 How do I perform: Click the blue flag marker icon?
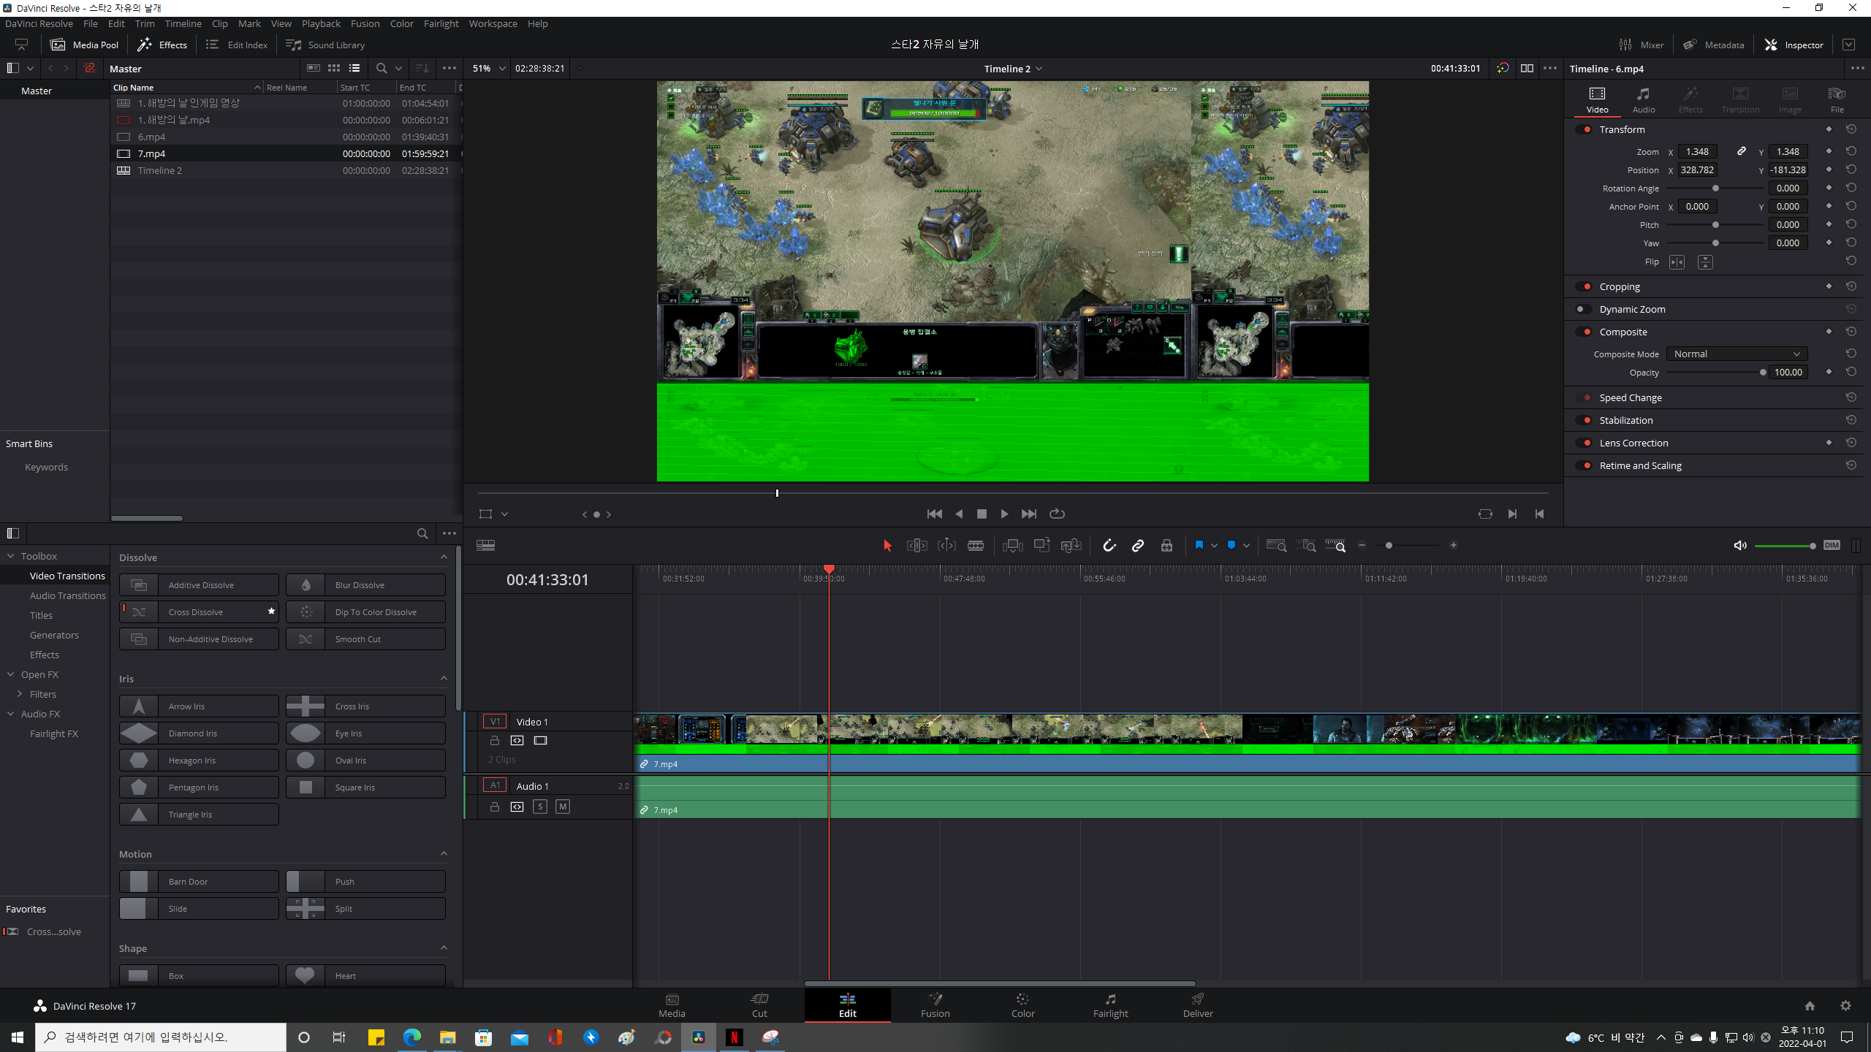(1199, 546)
